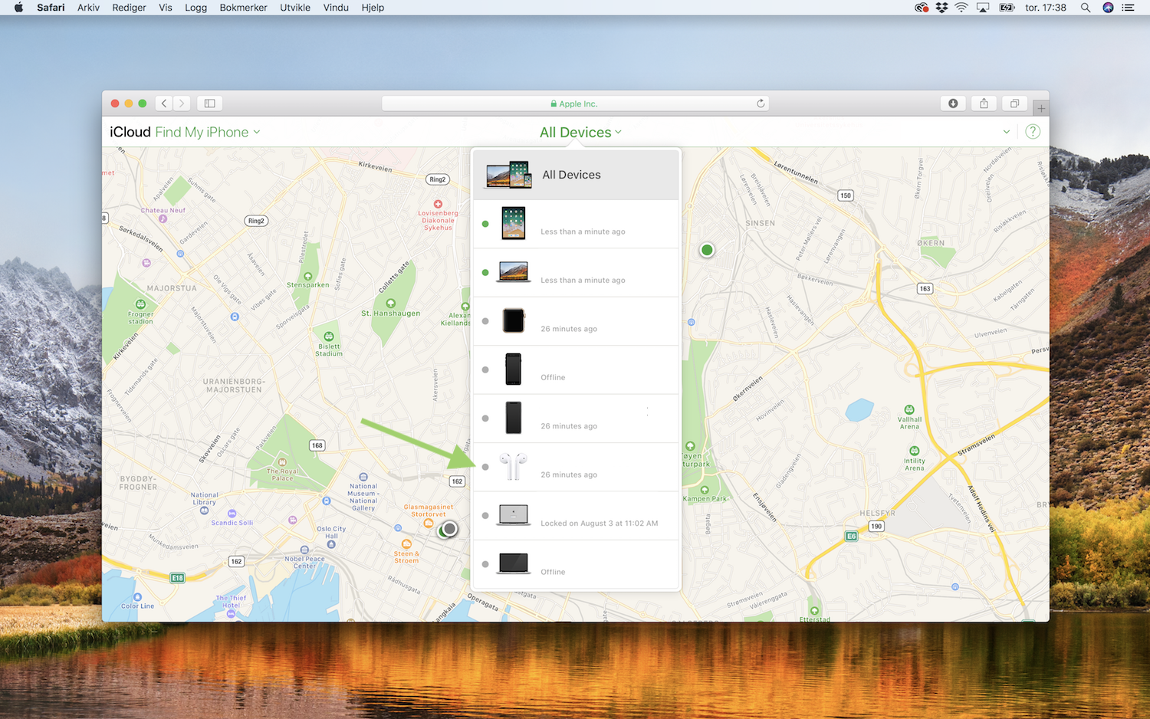Click the Share button in Safari
The height and width of the screenshot is (719, 1150).
click(984, 103)
